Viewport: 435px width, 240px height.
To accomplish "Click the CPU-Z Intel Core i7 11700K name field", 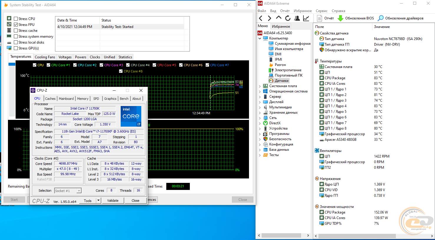I will coord(85,108).
